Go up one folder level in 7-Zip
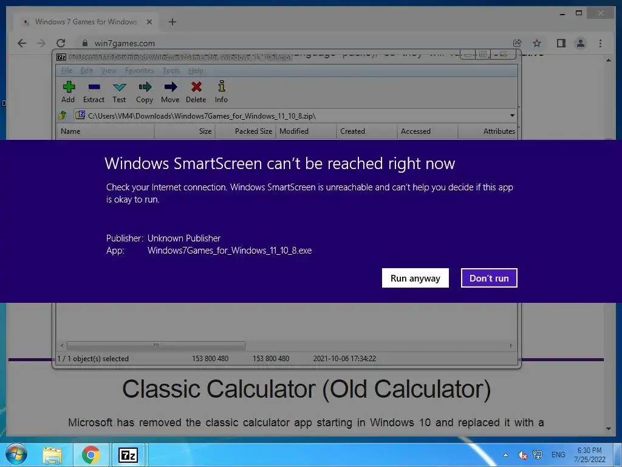This screenshot has height=467, width=622. coord(63,116)
